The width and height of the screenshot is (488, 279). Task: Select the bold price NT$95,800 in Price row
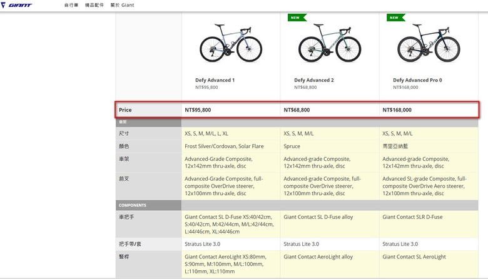click(198, 110)
